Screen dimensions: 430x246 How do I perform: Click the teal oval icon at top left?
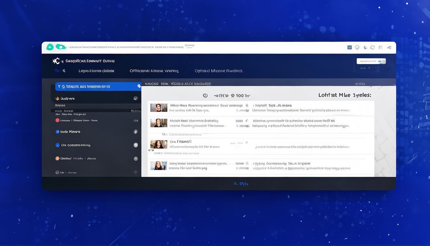click(60, 47)
